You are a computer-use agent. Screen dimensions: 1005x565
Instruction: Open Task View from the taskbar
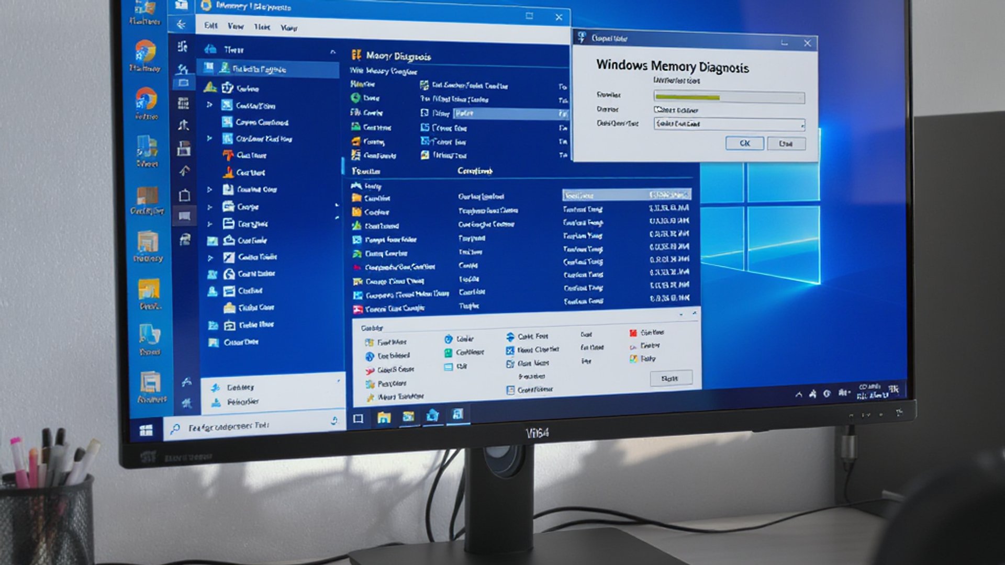click(358, 419)
